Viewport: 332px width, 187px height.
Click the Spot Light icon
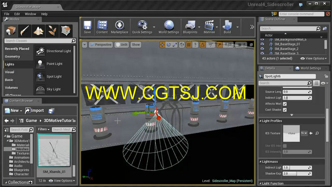pyautogui.click(x=40, y=76)
